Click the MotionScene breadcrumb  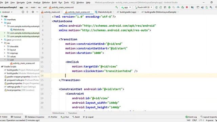(58, 113)
